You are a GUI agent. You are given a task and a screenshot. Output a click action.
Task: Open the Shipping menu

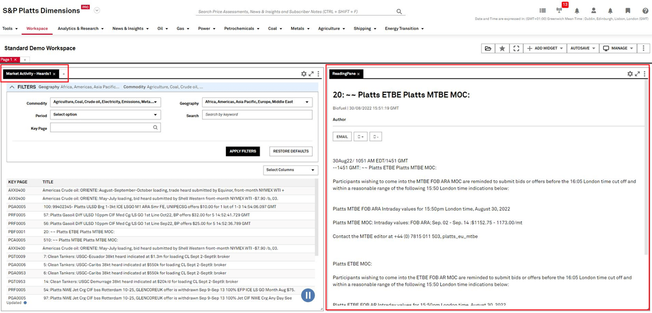coord(365,29)
